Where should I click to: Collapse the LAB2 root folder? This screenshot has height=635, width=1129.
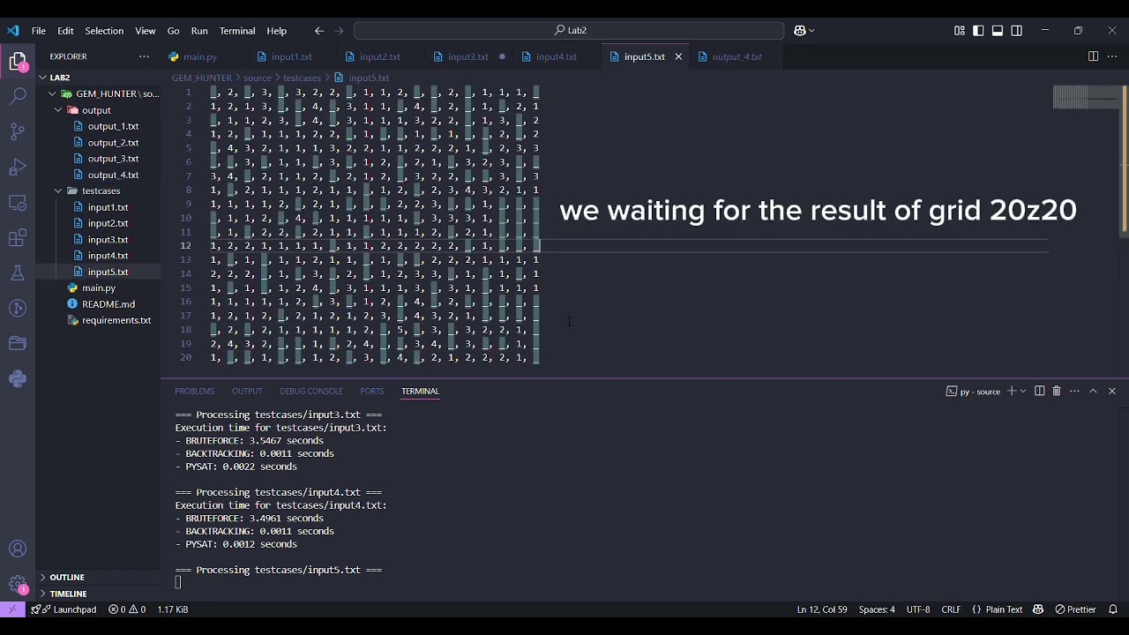[97, 78]
